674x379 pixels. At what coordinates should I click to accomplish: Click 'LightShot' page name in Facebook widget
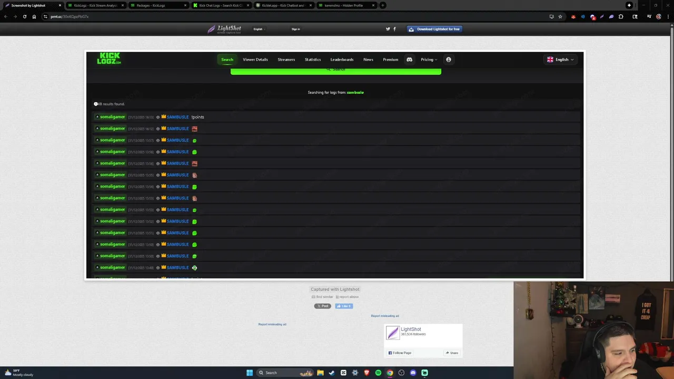tap(411, 329)
